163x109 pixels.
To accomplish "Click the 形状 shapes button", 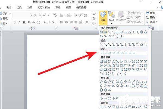I will click(x=103, y=18).
